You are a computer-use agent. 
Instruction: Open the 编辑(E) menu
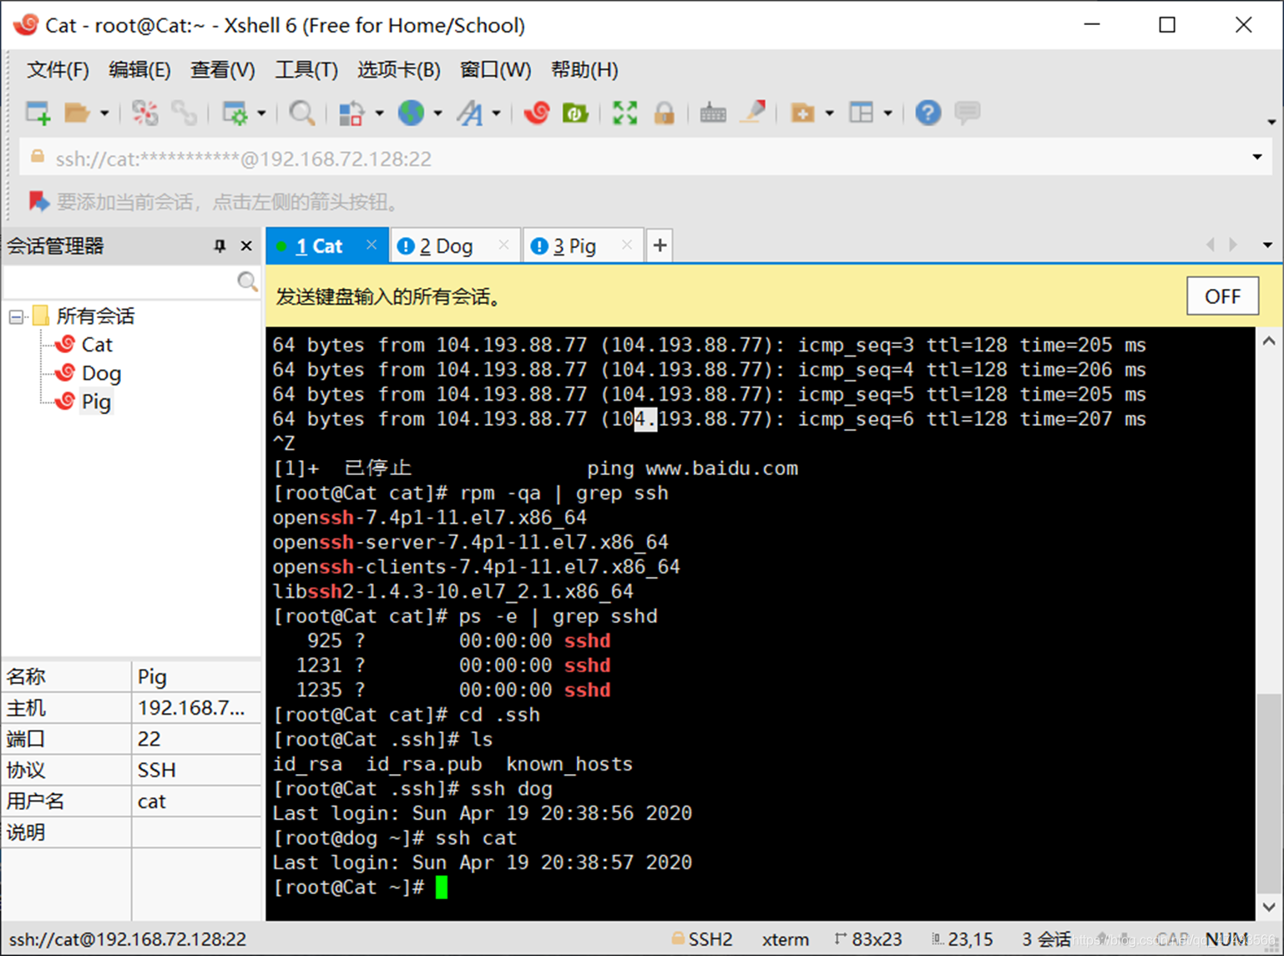point(139,69)
